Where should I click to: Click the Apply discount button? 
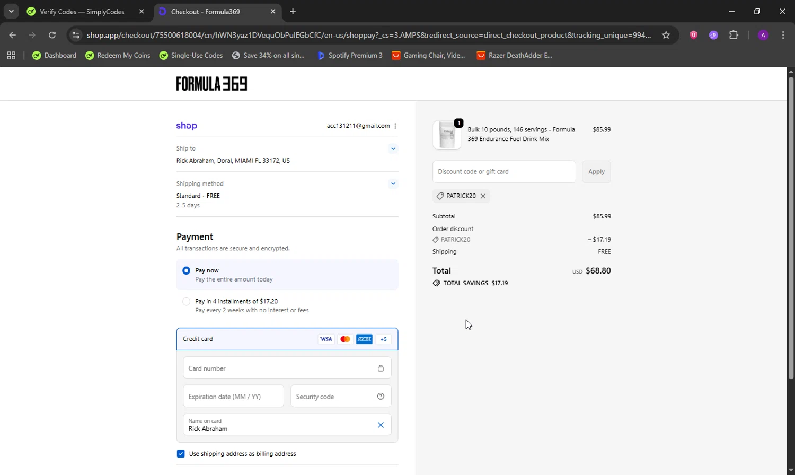click(596, 172)
